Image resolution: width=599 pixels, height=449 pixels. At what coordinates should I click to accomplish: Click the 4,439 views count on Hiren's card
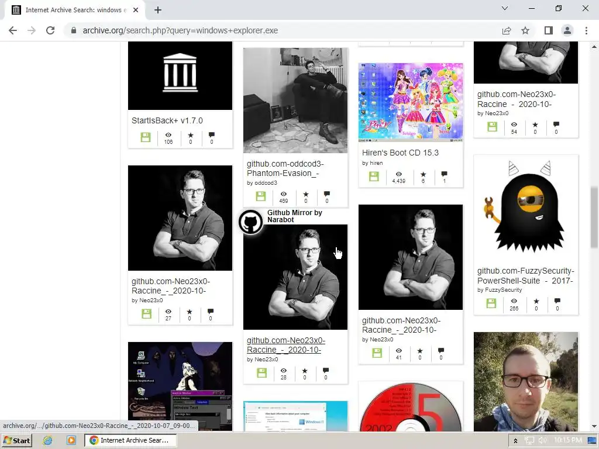coord(399,181)
